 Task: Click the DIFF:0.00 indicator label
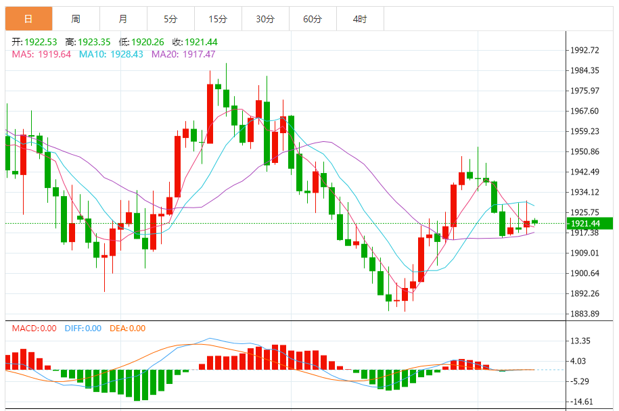pos(83,328)
